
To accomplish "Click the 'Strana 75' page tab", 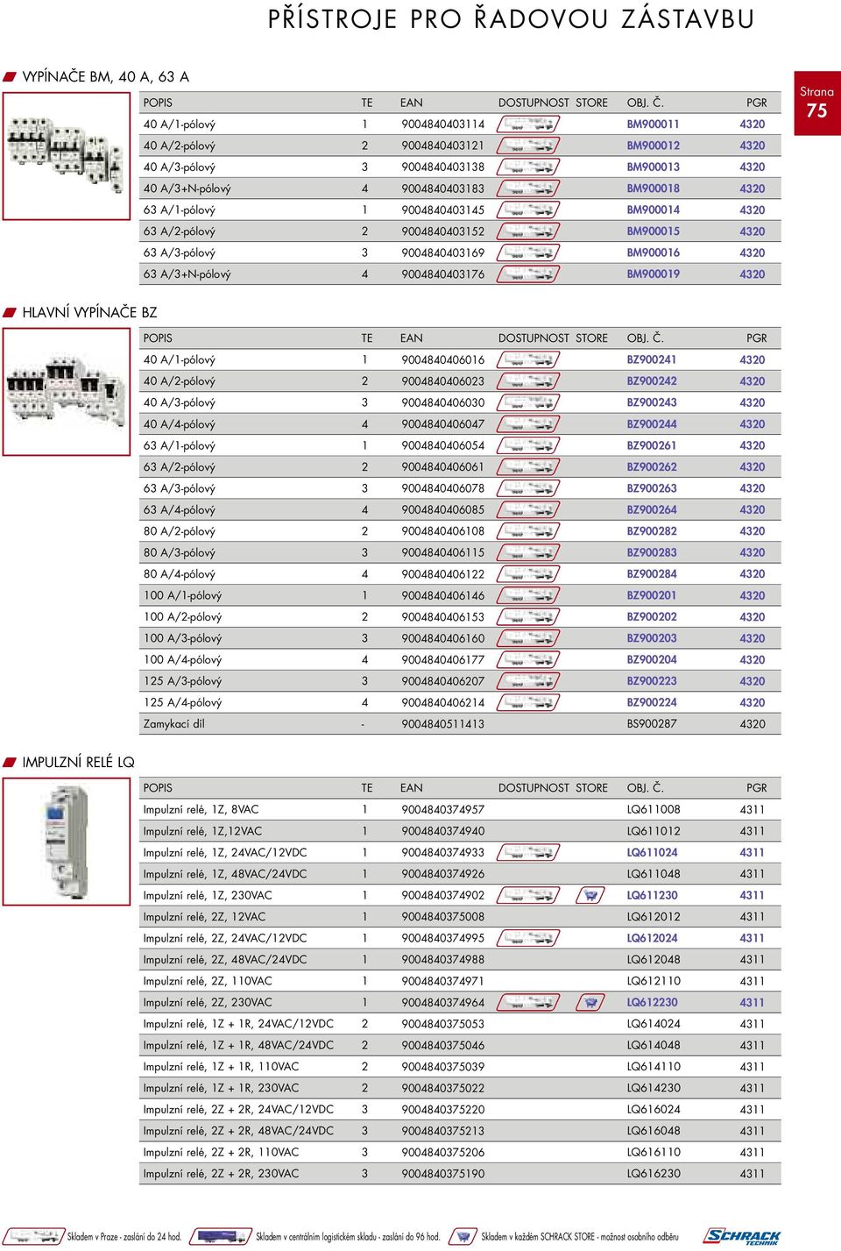I will pyautogui.click(x=816, y=103).
